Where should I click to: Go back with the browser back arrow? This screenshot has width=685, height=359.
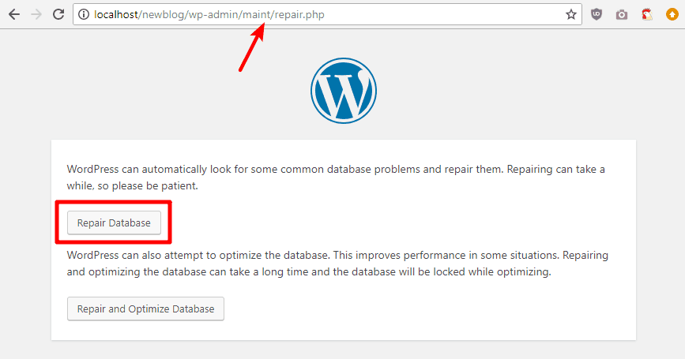(14, 14)
